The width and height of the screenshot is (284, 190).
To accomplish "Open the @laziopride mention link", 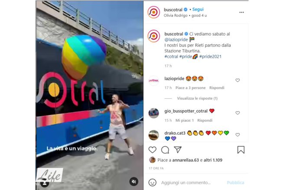I will [x=176, y=40].
